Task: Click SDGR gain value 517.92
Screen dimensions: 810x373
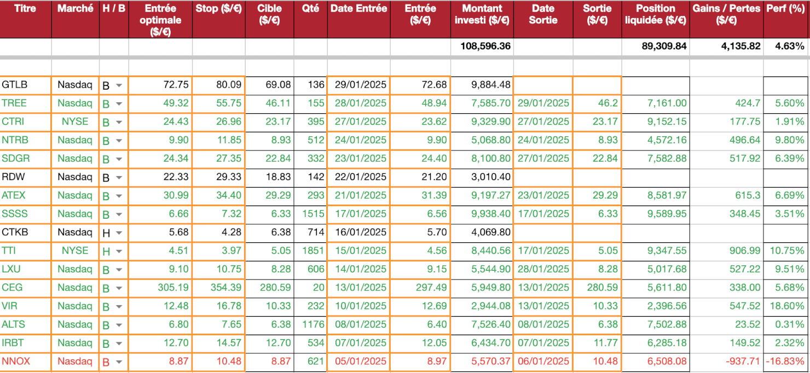Action: tap(726, 159)
